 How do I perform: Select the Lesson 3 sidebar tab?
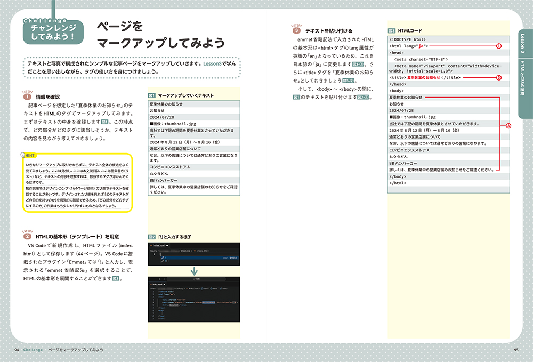[522, 44]
